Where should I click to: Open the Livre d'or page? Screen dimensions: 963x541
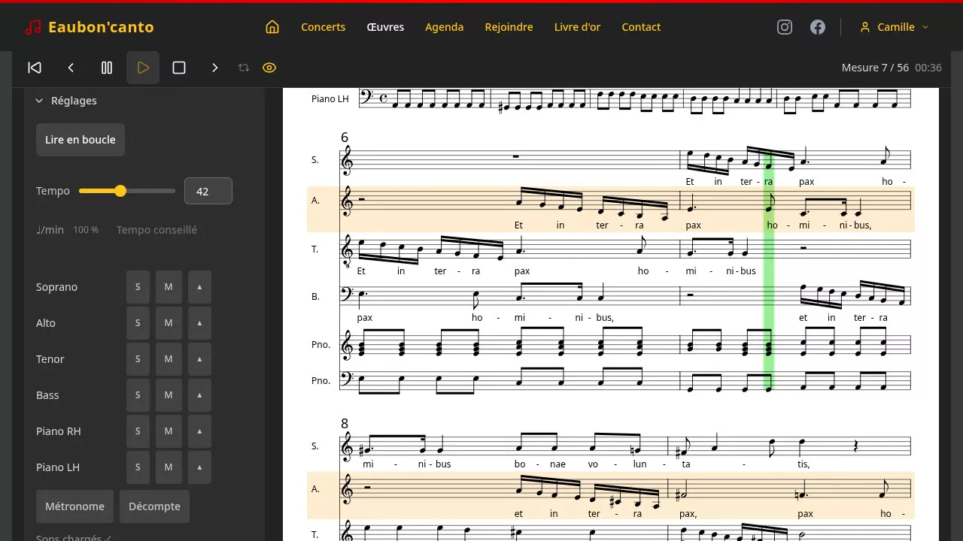coord(578,27)
